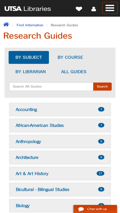This screenshot has width=120, height=213.
Task: Go to home via house icon
Action: tap(6, 25)
